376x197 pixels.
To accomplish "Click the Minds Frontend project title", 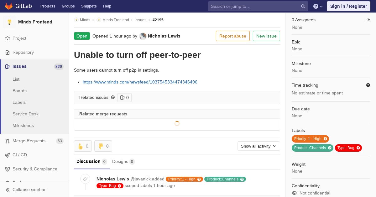I will (35, 22).
